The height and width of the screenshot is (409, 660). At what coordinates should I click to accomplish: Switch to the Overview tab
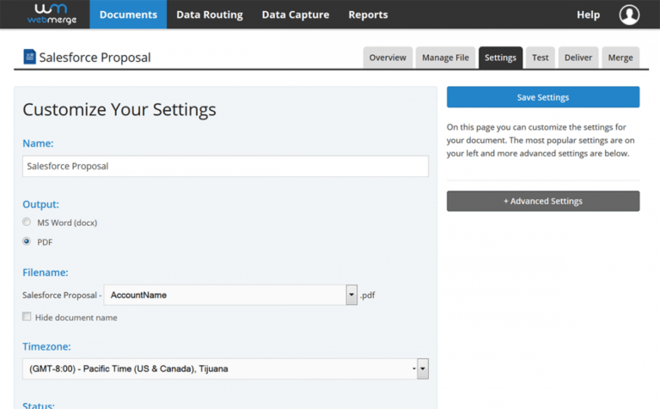(x=388, y=58)
